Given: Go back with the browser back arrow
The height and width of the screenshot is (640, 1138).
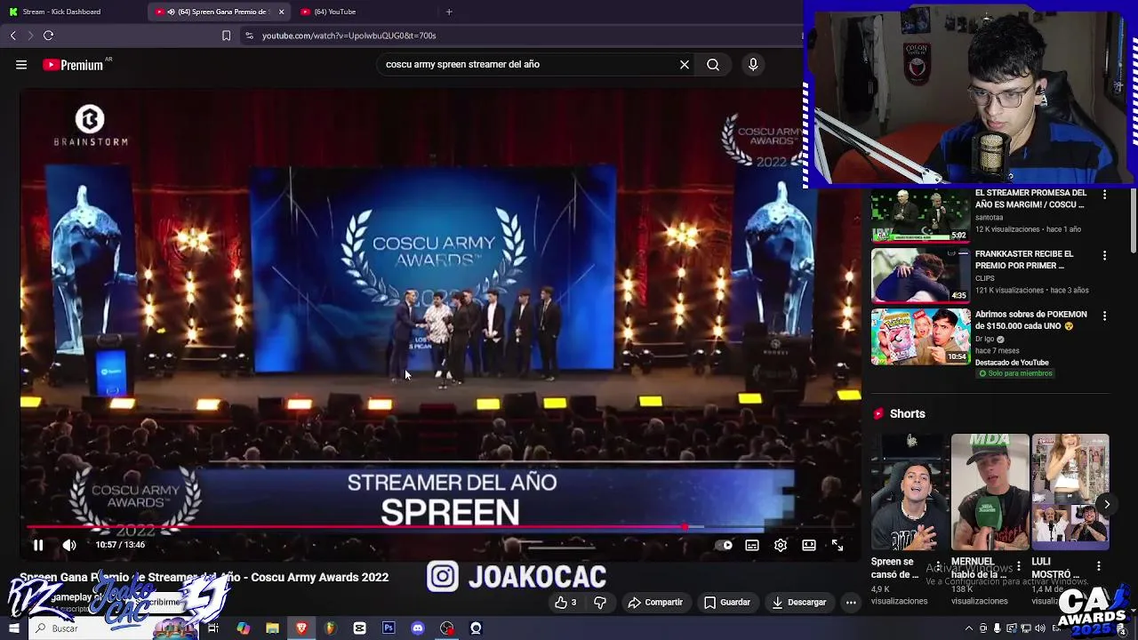Looking at the screenshot, I should tap(13, 36).
